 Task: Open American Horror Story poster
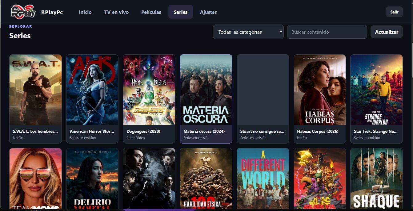92,90
